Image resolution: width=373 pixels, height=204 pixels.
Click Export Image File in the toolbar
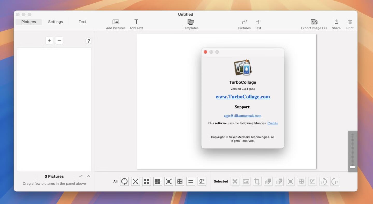pos(314,24)
